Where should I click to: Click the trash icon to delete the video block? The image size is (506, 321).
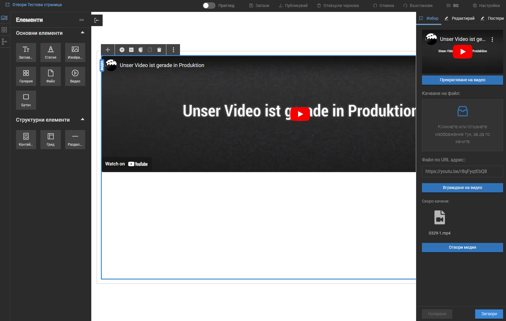tap(159, 50)
